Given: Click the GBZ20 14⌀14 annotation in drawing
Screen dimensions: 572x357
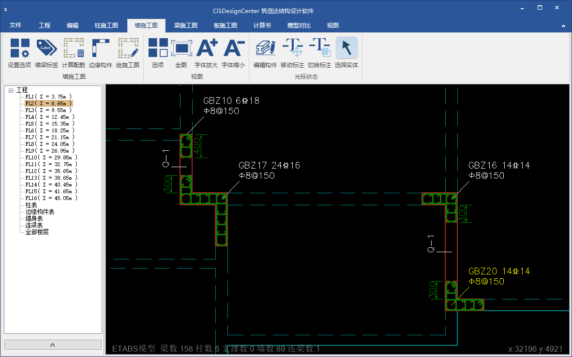Looking at the screenshot, I should click(499, 271).
